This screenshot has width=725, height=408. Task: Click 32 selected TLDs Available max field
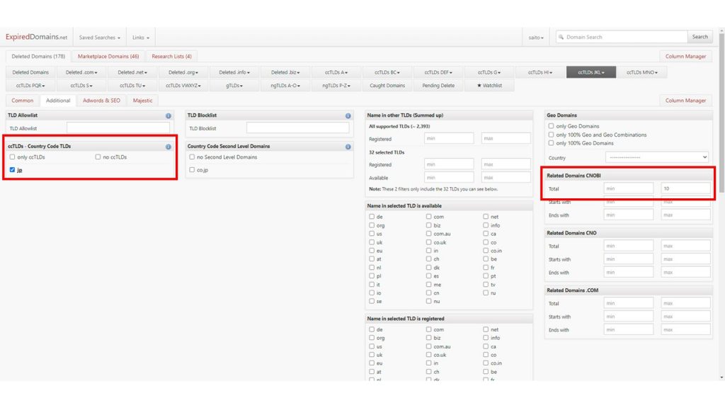(506, 178)
